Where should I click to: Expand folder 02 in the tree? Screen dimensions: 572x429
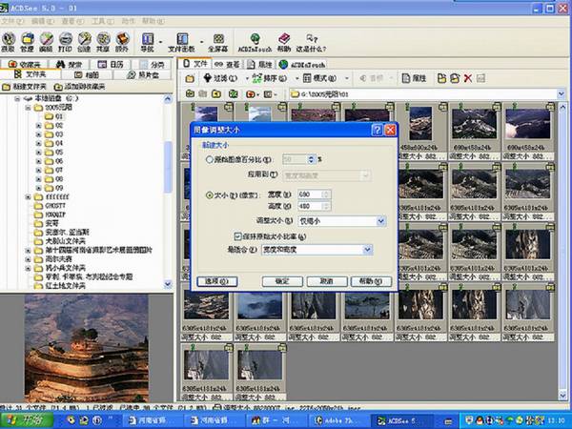[38, 126]
